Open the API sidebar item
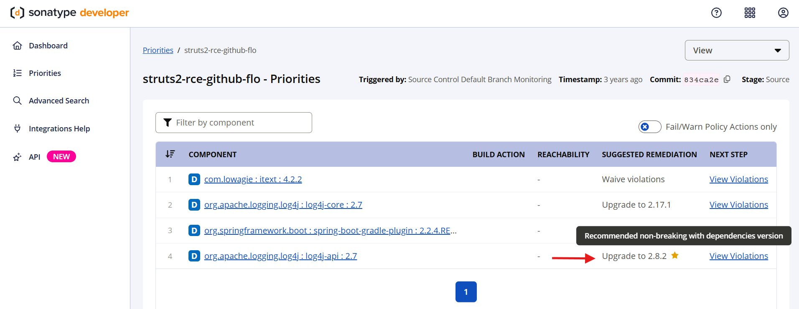Image resolution: width=799 pixels, height=309 pixels. pos(34,157)
